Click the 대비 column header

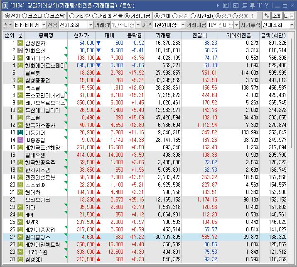click(x=110, y=35)
